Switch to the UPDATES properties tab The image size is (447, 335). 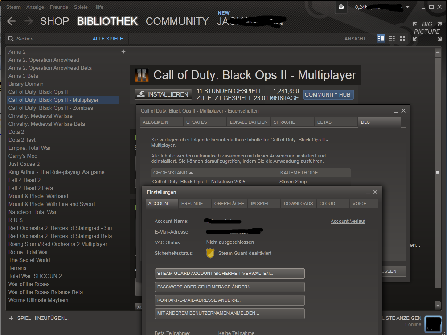click(x=205, y=122)
